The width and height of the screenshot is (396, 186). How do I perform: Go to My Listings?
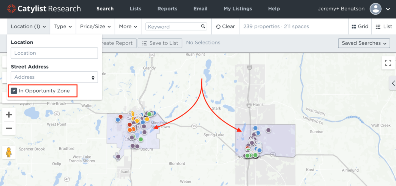click(x=238, y=9)
